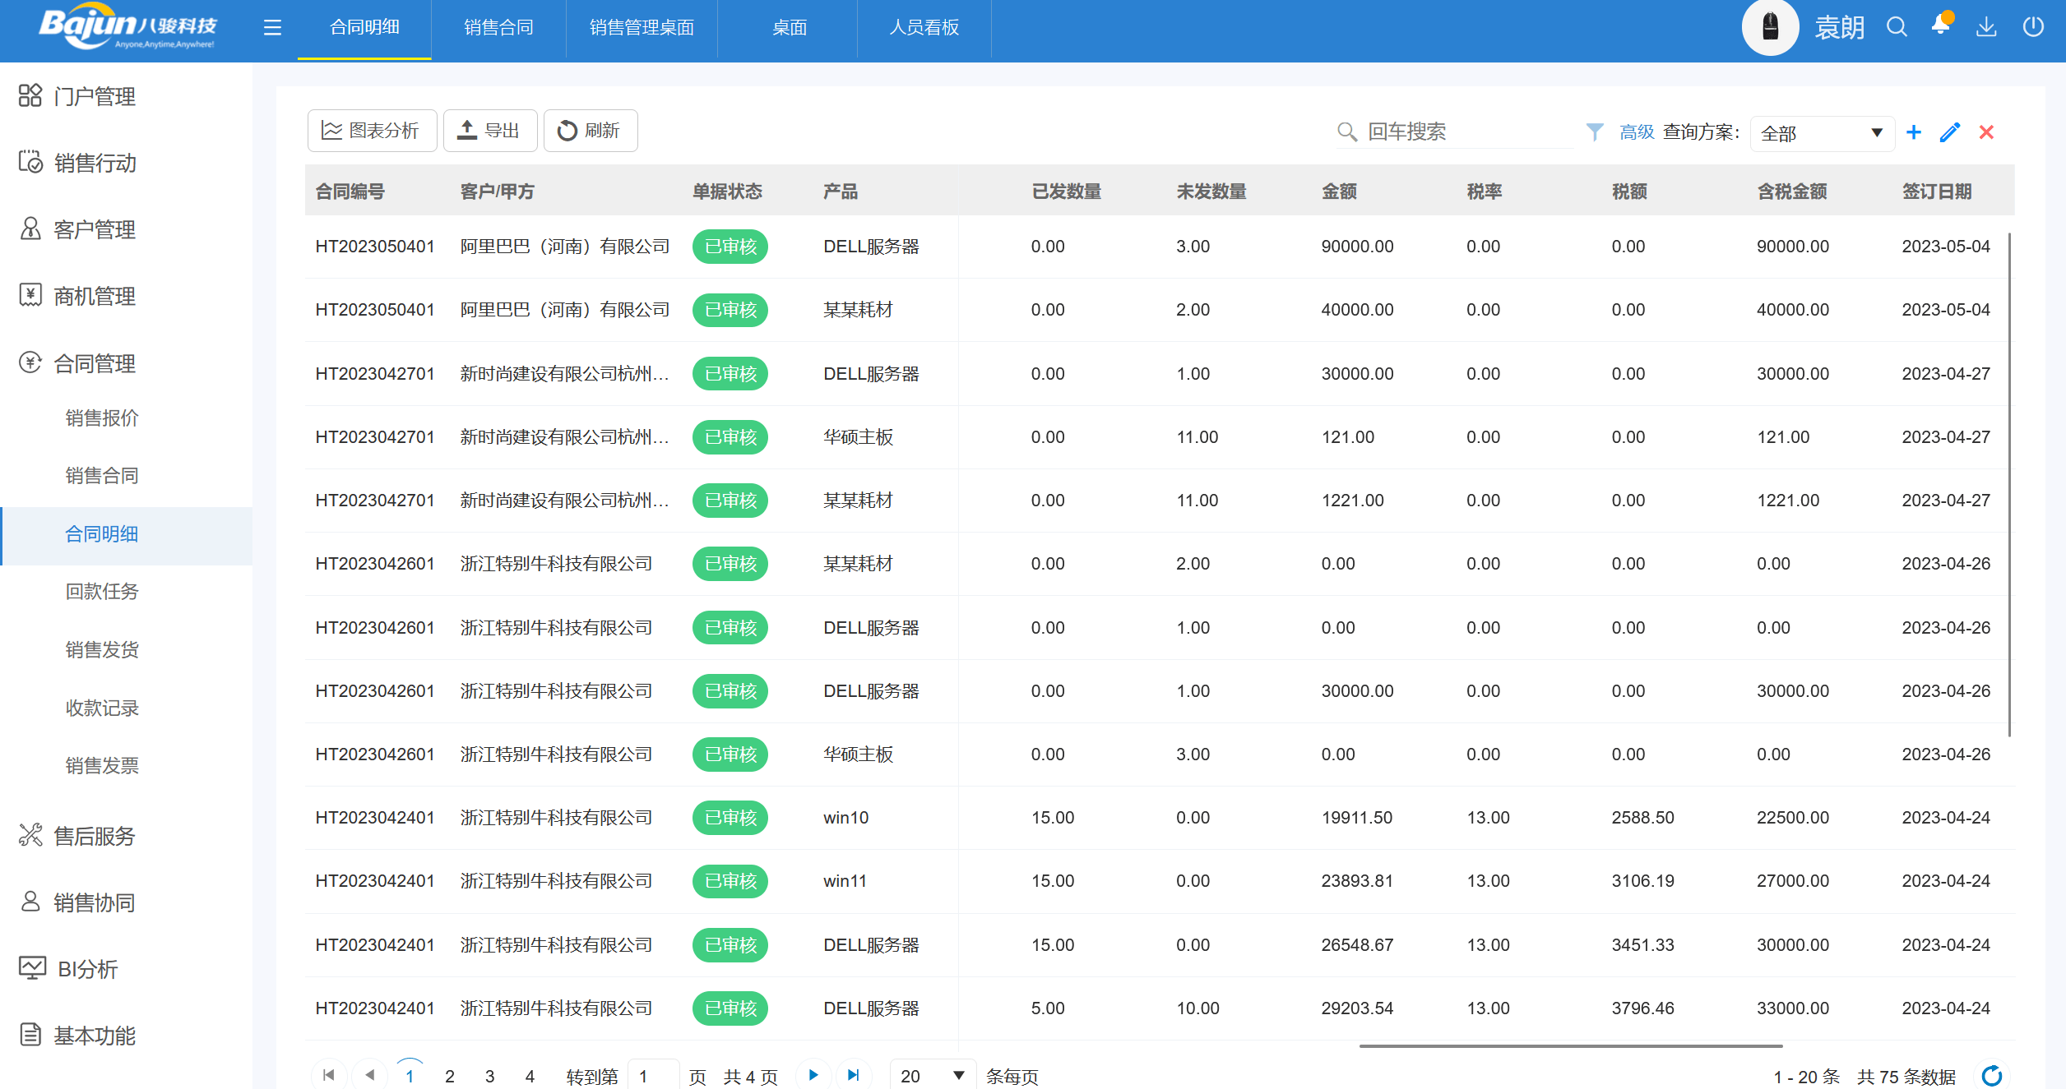Image resolution: width=2066 pixels, height=1089 pixels.
Task: Edit query scheme with pencil icon
Action: (x=1949, y=132)
